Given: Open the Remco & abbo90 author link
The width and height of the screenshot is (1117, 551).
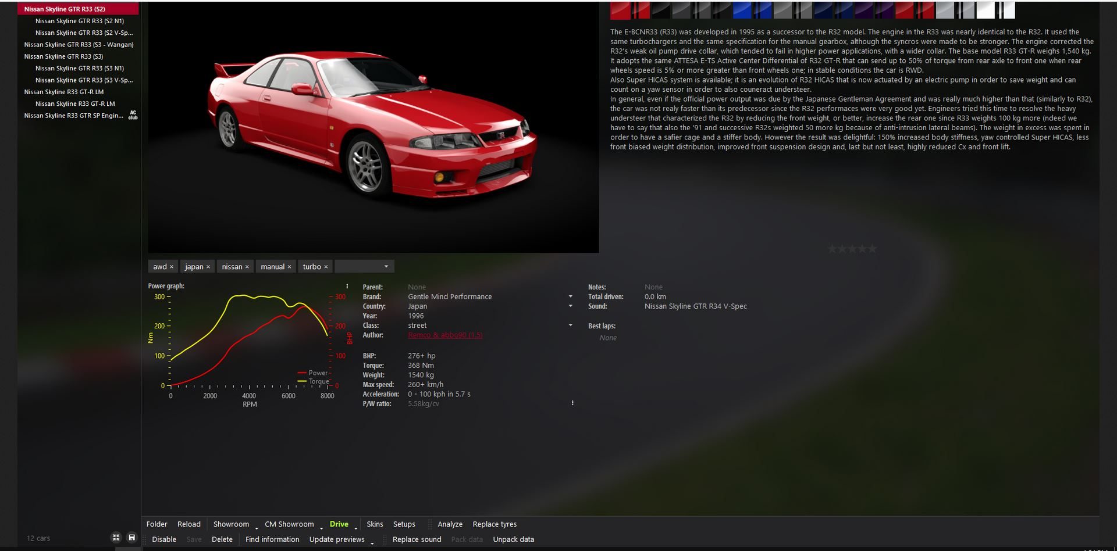Looking at the screenshot, I should tap(445, 335).
